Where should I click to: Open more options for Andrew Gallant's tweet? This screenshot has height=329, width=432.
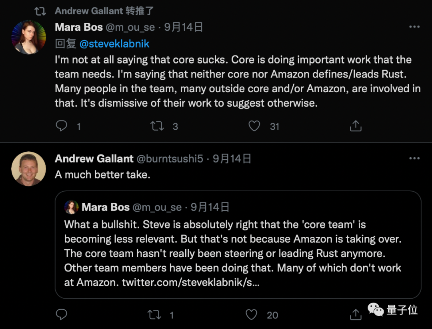coord(414,159)
